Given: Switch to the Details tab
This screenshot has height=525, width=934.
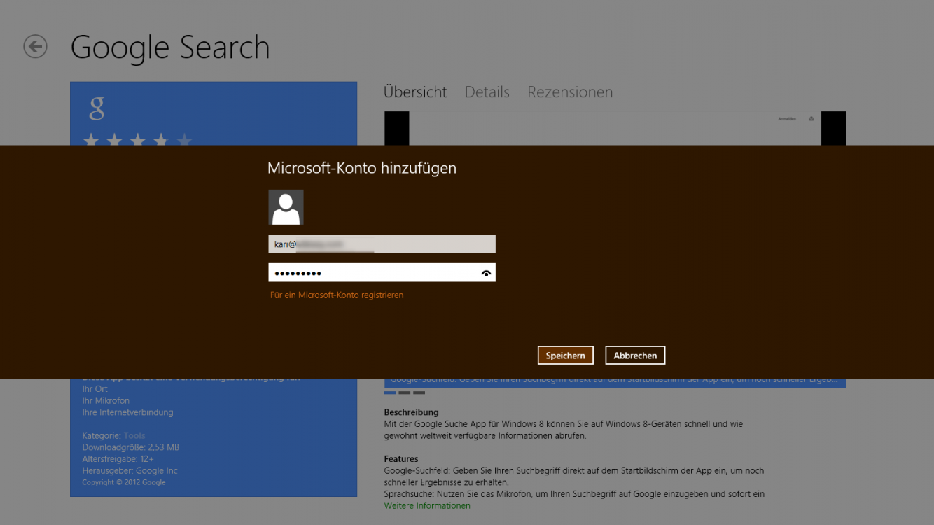Looking at the screenshot, I should click(487, 92).
